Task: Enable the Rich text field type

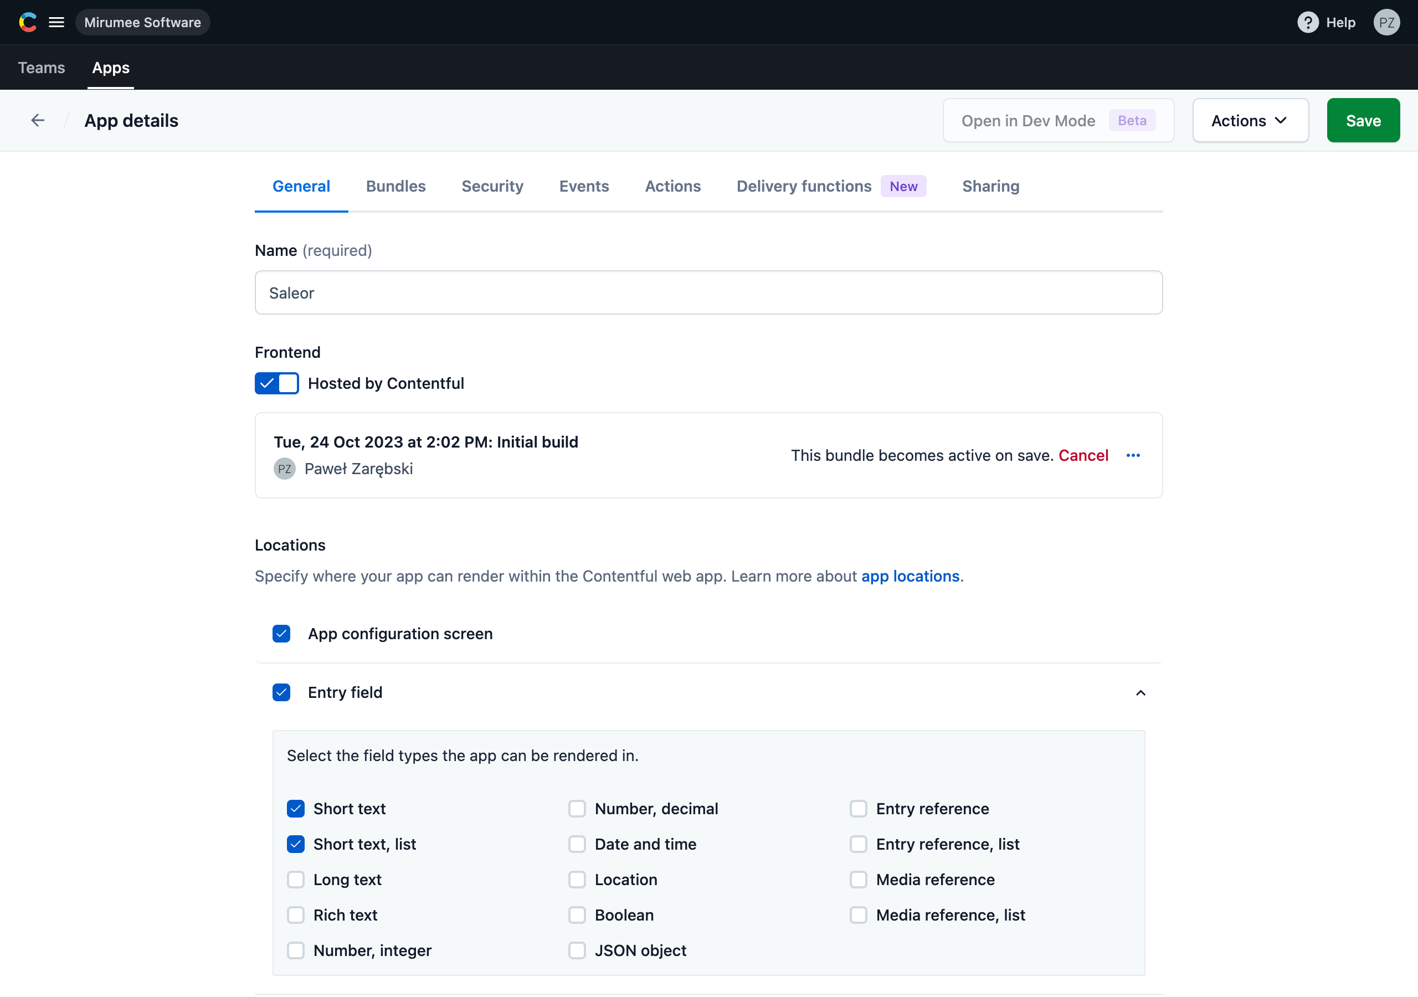Action: pos(296,915)
